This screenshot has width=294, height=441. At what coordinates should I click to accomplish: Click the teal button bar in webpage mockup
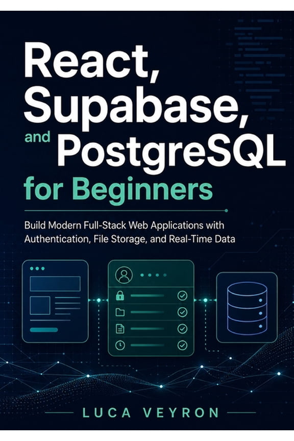pos(44,330)
